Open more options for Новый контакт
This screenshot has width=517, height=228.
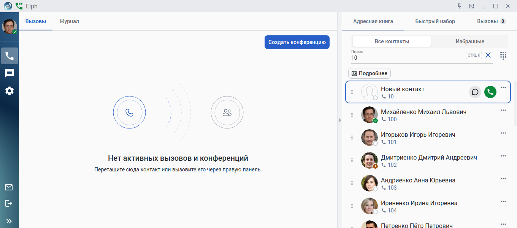503,87
